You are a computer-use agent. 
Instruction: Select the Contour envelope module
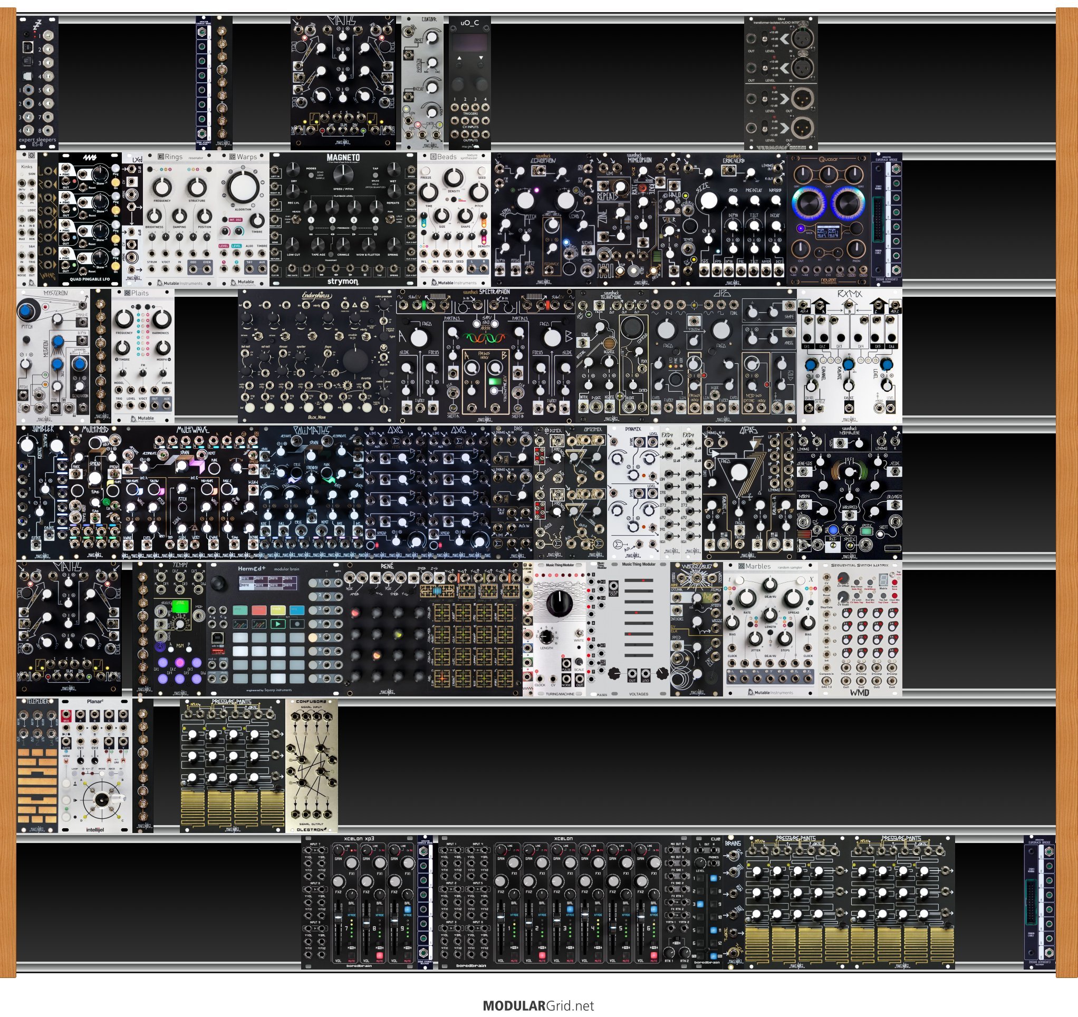[x=422, y=82]
